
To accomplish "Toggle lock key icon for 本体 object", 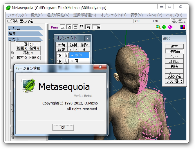I will pyautogui.click(x=66, y=55).
